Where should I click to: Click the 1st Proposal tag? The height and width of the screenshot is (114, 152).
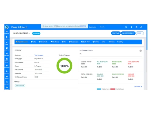[x=20, y=85]
